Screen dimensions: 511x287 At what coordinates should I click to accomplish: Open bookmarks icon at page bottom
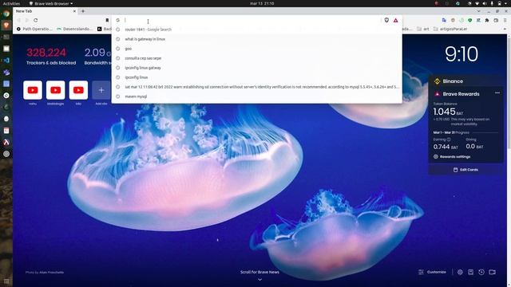(470, 272)
